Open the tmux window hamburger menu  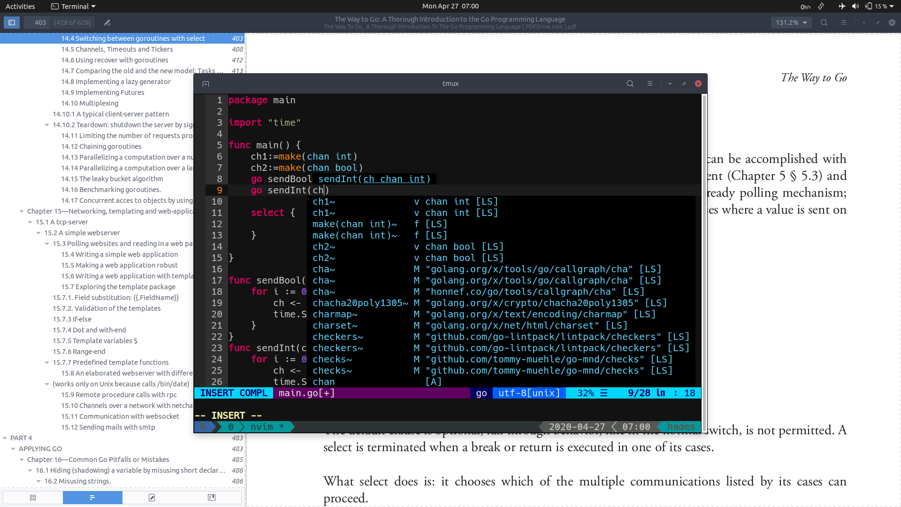650,84
